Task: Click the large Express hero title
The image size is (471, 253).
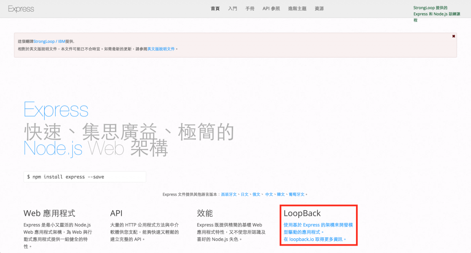Action: 56,109
